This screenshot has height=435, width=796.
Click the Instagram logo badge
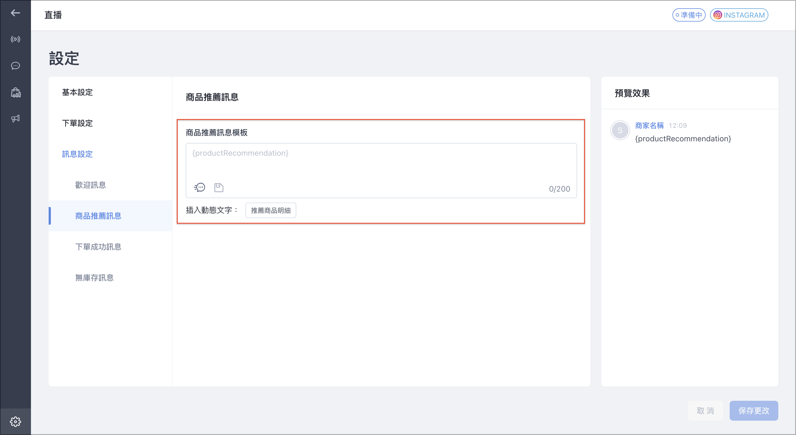tap(718, 15)
